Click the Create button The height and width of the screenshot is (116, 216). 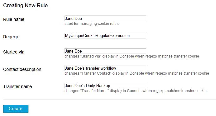click(x=16, y=109)
